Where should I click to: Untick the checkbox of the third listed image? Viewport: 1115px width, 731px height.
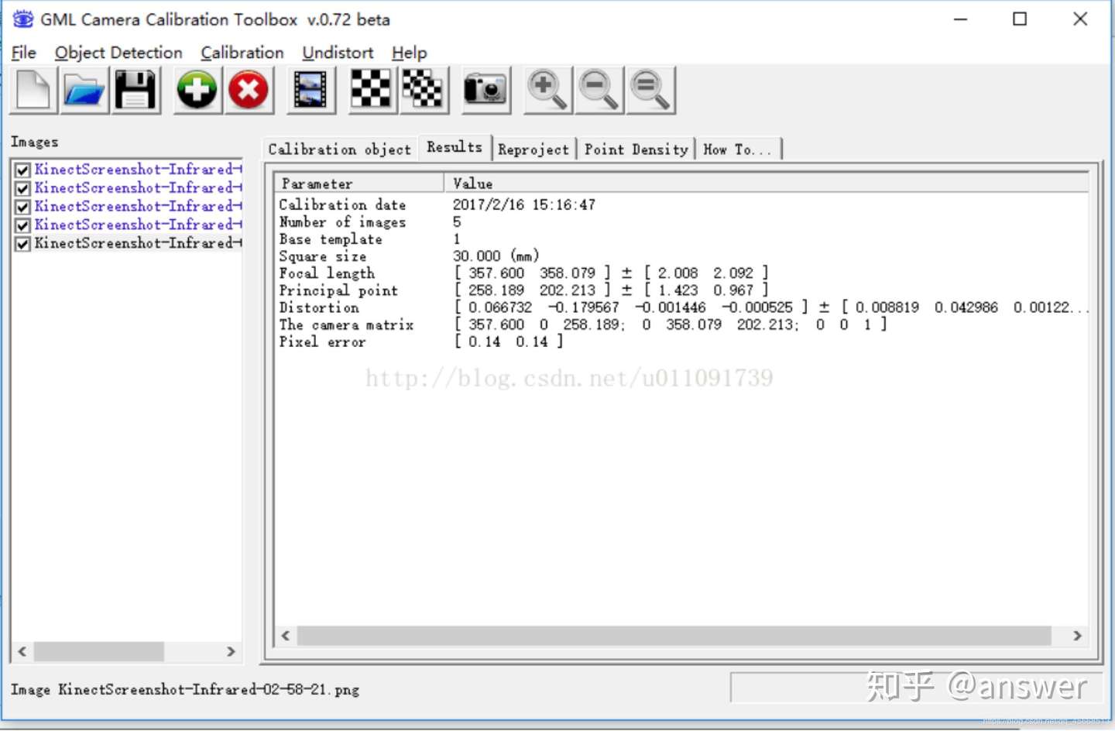coord(22,207)
